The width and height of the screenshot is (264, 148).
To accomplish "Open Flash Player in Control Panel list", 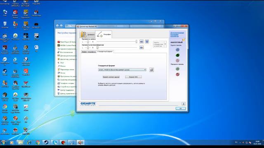I will pos(66,42).
